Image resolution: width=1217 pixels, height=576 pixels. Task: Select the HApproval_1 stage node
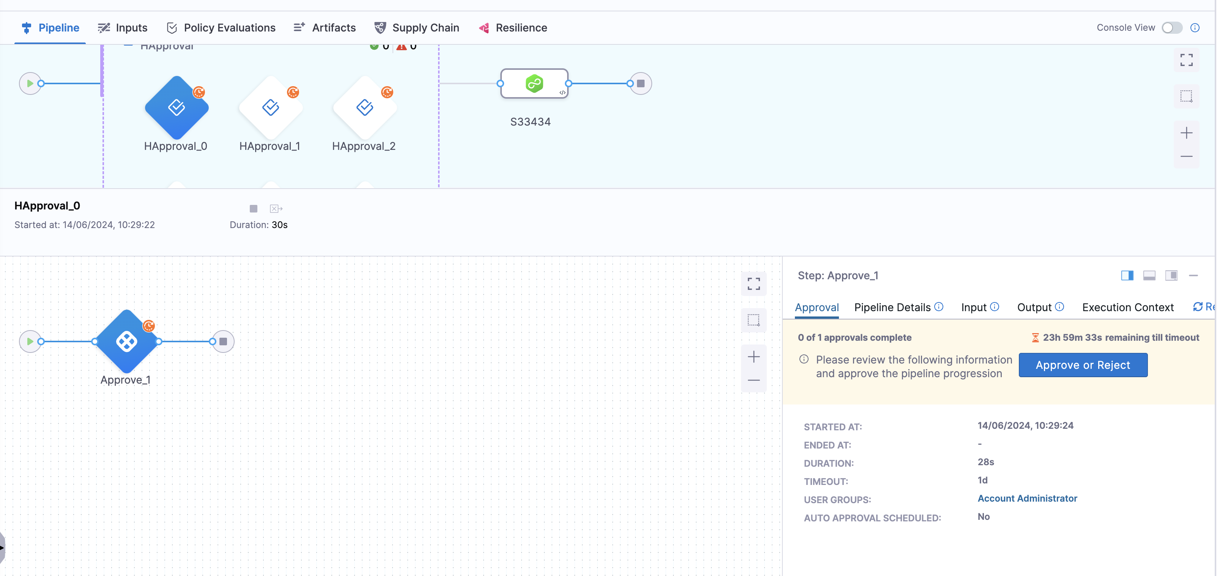click(270, 108)
